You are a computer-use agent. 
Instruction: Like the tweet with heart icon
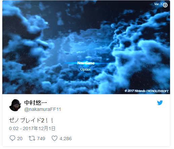[x=55, y=138]
